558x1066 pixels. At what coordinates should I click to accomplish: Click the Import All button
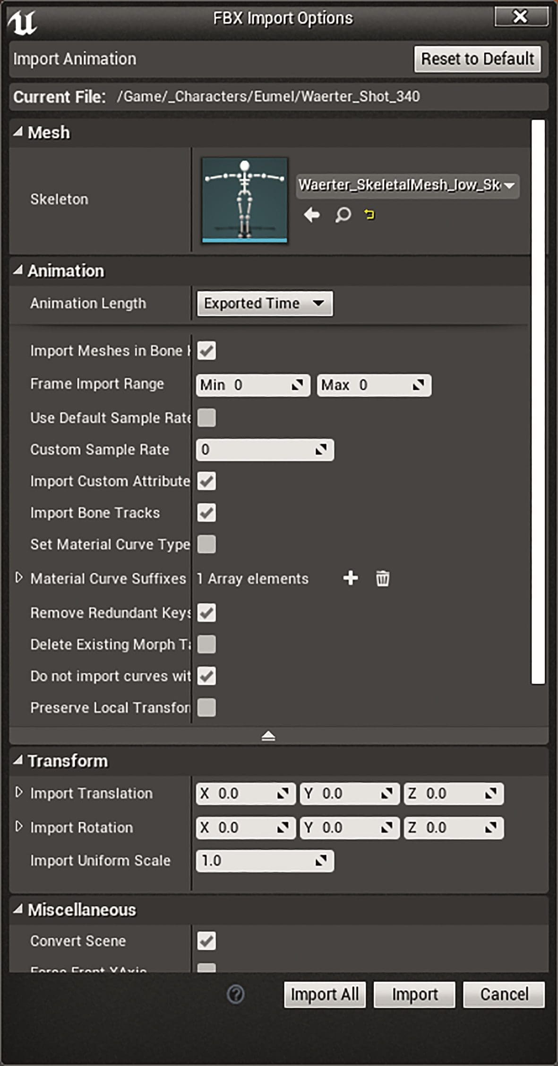click(x=324, y=994)
